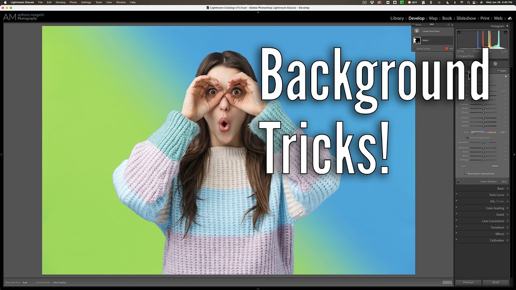Click the Anthony Morganti identity plate logo
Viewport: 516px width, 290px height.
click(23, 17)
